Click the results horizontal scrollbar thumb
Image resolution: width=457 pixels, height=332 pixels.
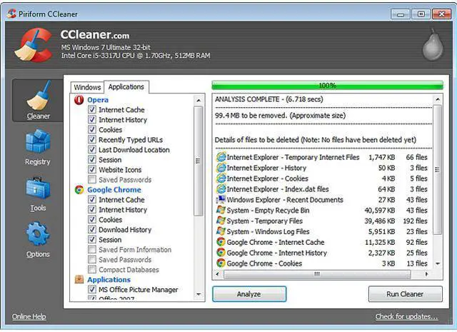[317, 274]
